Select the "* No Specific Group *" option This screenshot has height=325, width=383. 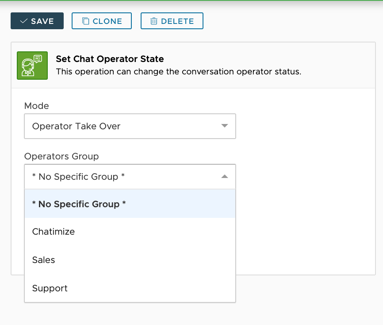(79, 204)
